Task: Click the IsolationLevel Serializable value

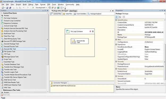Action: (154, 71)
